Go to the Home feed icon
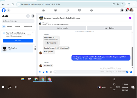Viewport: 137px width, 98px height. click(x=44, y=10)
